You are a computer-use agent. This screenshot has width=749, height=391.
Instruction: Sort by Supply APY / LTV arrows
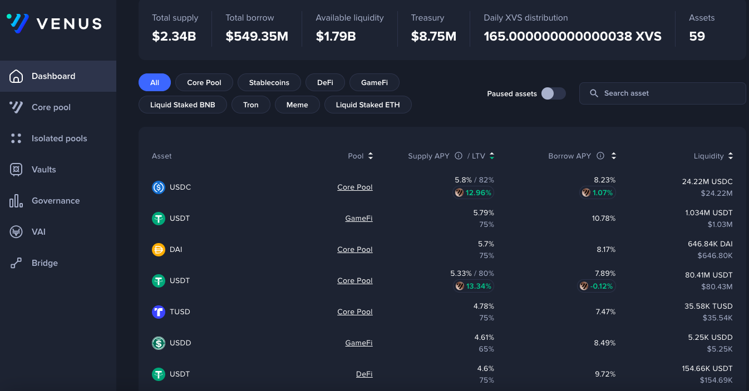492,156
